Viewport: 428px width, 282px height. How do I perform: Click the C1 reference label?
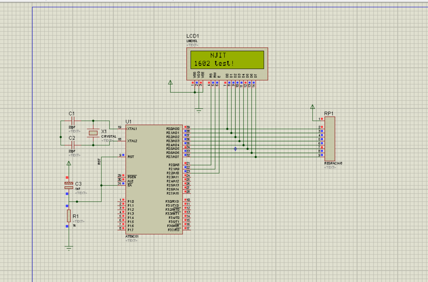coord(71,113)
